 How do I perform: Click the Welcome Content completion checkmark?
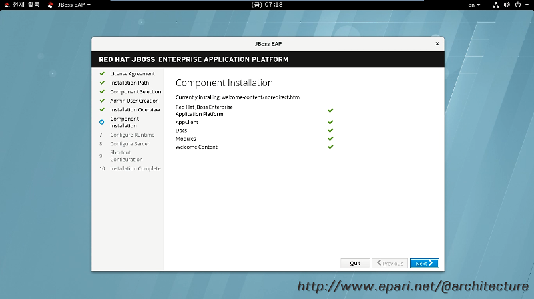pos(330,147)
